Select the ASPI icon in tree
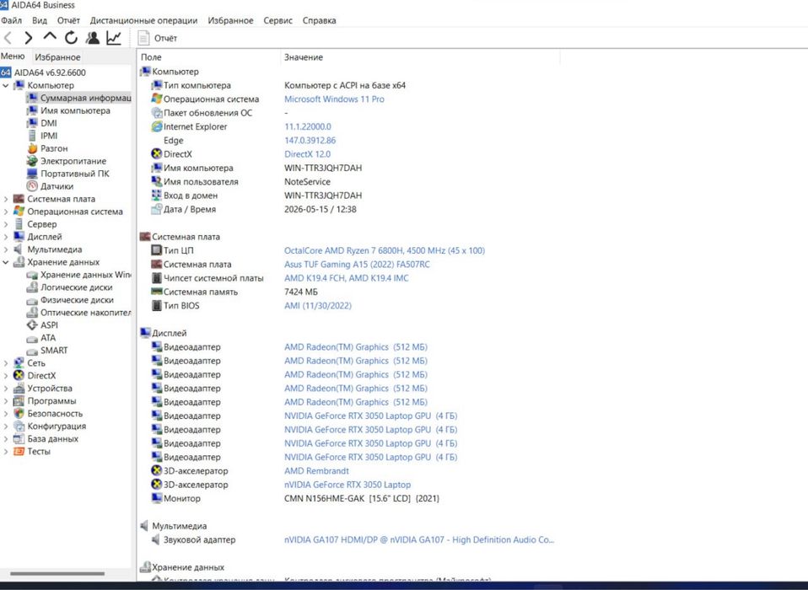The height and width of the screenshot is (590, 808). pyautogui.click(x=32, y=325)
